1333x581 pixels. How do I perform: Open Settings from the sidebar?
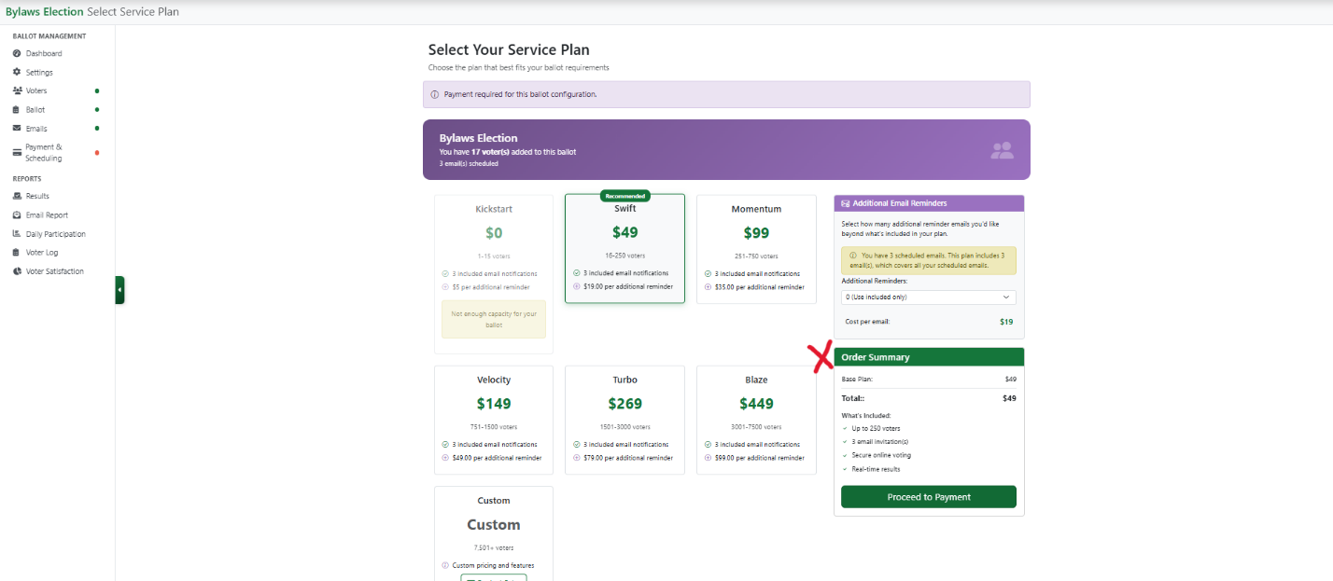tap(39, 72)
